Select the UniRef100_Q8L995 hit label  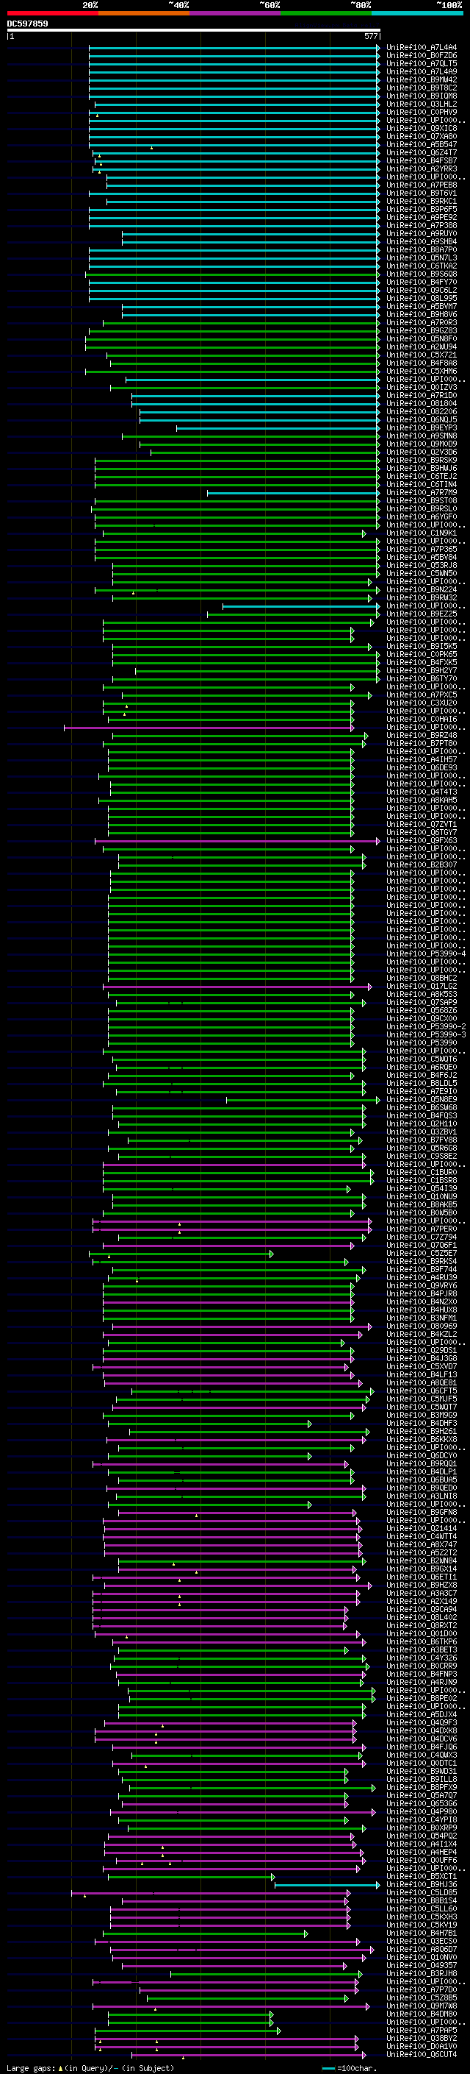pos(422,299)
